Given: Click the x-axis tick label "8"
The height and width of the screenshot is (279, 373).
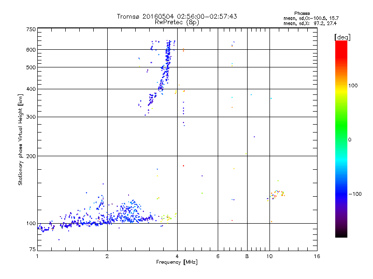Looking at the screenshot, I should pyautogui.click(x=247, y=256).
